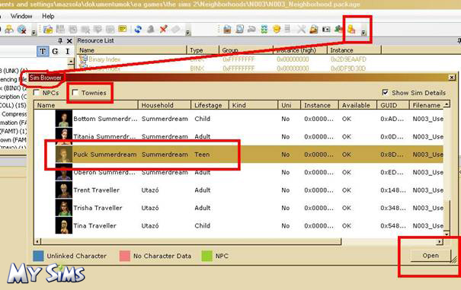461x290 pixels.
Task: Click Trent Traveller's portrait thumbnail
Action: click(64, 190)
